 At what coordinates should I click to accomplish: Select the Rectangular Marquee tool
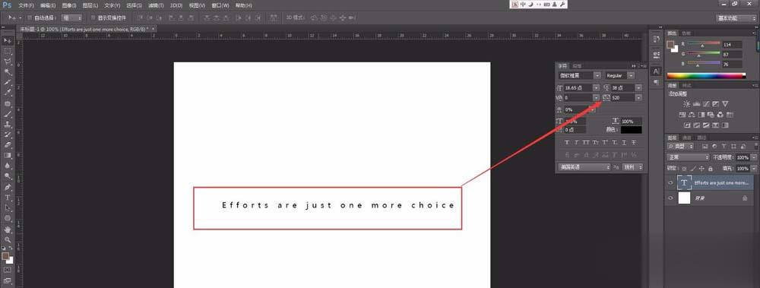point(8,51)
